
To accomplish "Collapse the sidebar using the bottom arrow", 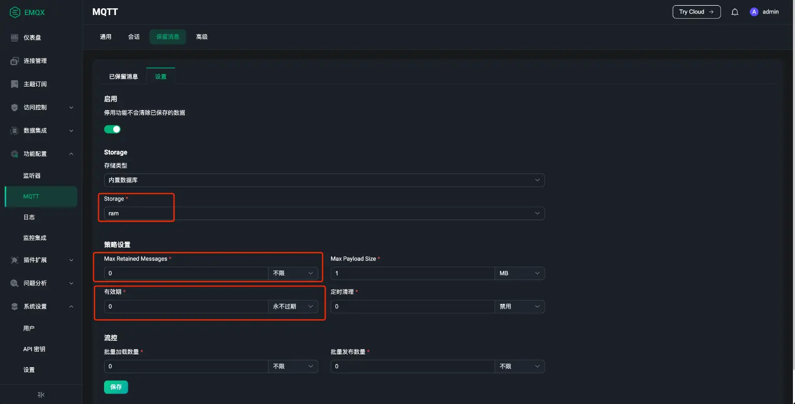I will point(40,394).
